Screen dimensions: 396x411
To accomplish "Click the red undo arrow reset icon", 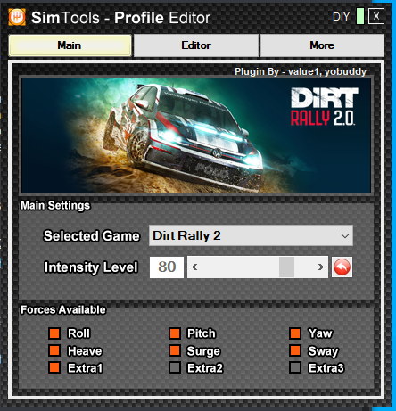I will point(342,267).
